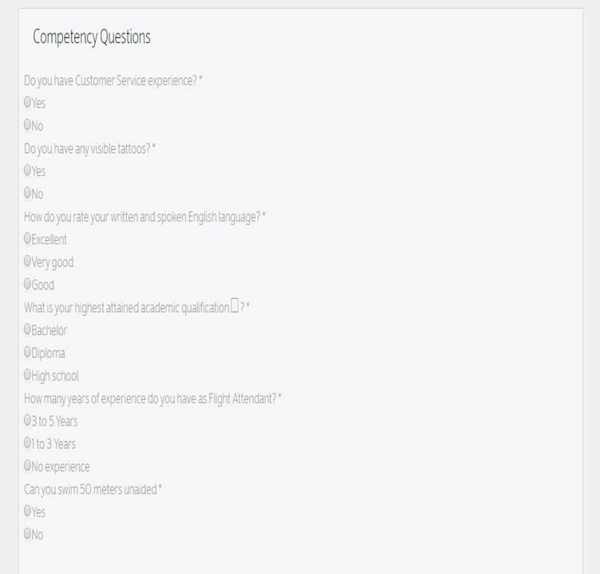Select 1 to 3 Years experience
The height and width of the screenshot is (574, 600).
click(x=28, y=442)
